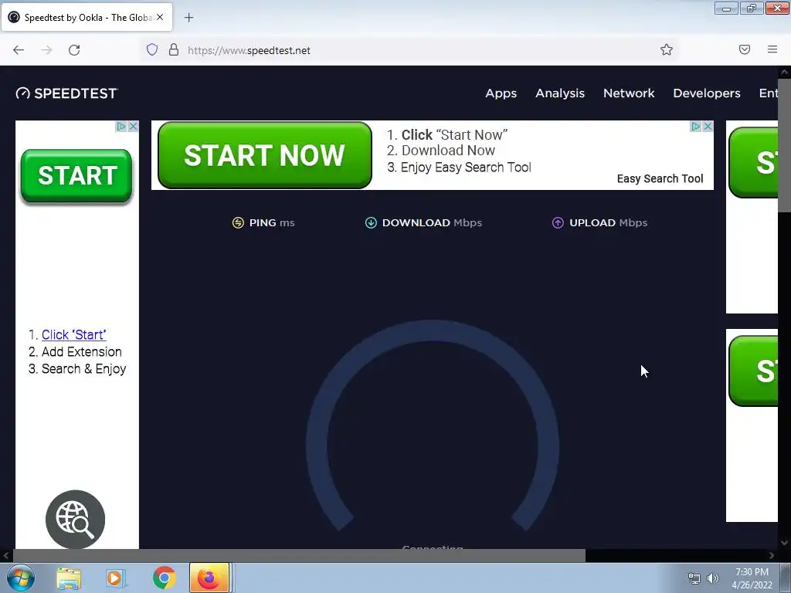The image size is (791, 593).
Task: Click the green START ad button
Action: (76, 175)
